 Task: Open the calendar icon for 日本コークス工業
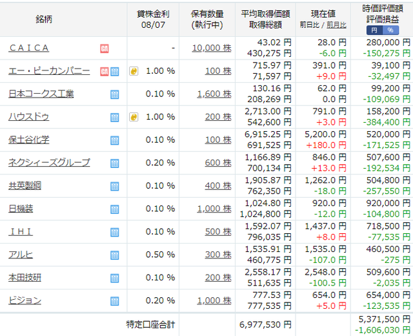[115, 94]
